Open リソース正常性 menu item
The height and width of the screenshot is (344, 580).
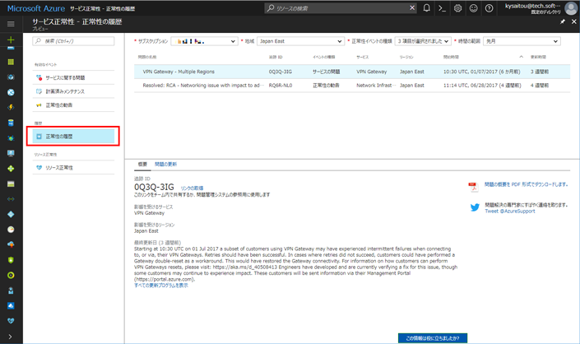point(73,168)
